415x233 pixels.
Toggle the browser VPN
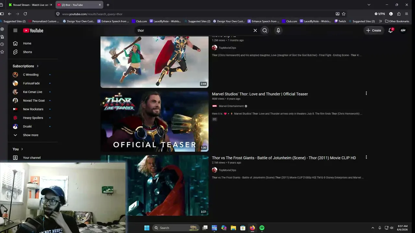pyautogui.click(x=380, y=14)
